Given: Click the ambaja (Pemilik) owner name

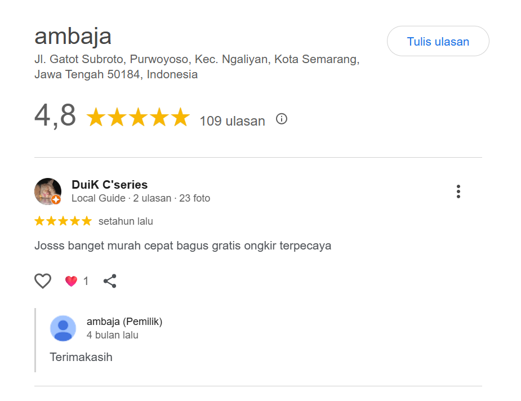Looking at the screenshot, I should 124,322.
